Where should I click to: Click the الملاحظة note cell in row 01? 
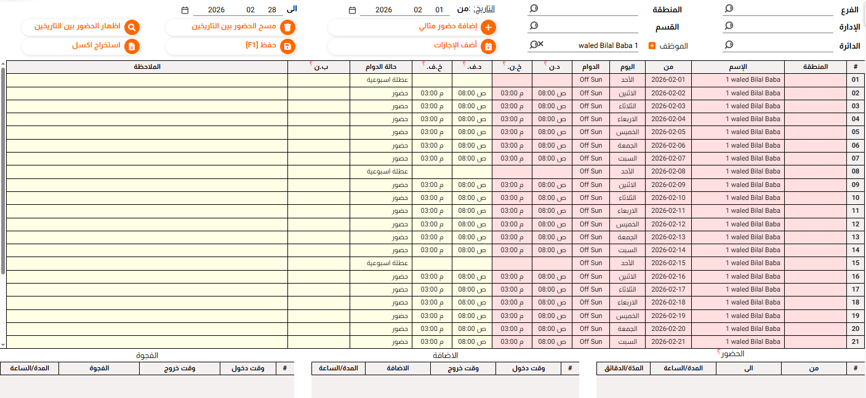pyautogui.click(x=148, y=80)
